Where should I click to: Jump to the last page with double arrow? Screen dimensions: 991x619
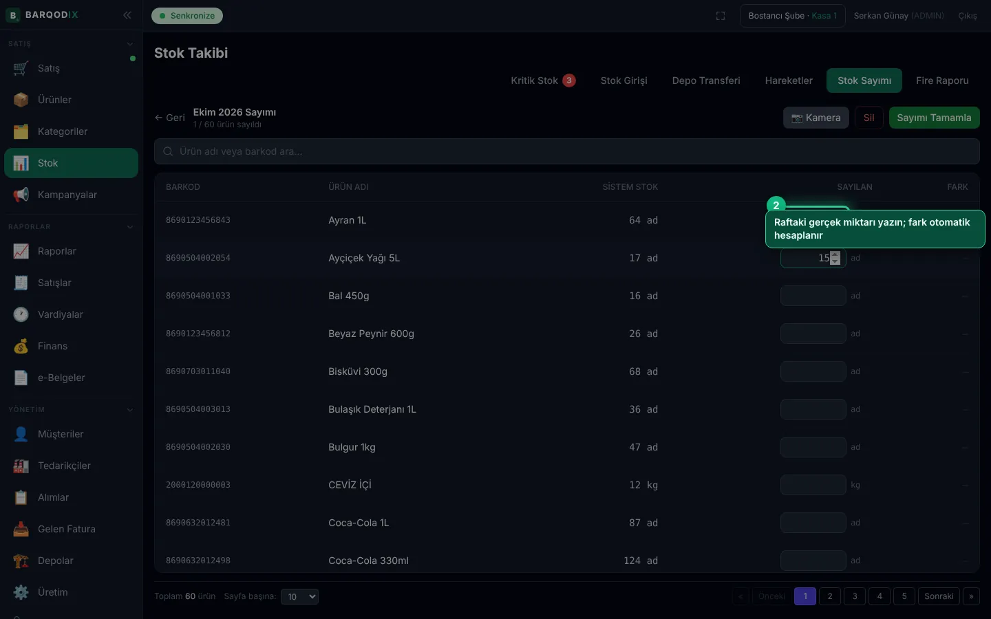tap(971, 596)
